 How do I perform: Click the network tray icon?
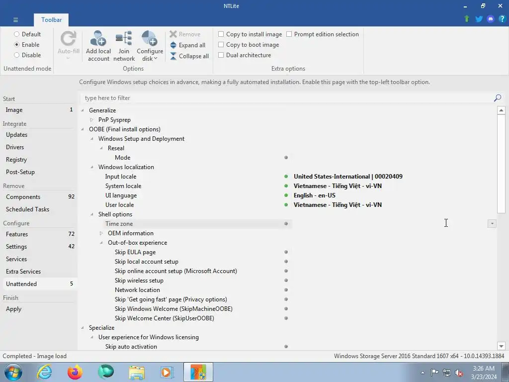point(447,372)
